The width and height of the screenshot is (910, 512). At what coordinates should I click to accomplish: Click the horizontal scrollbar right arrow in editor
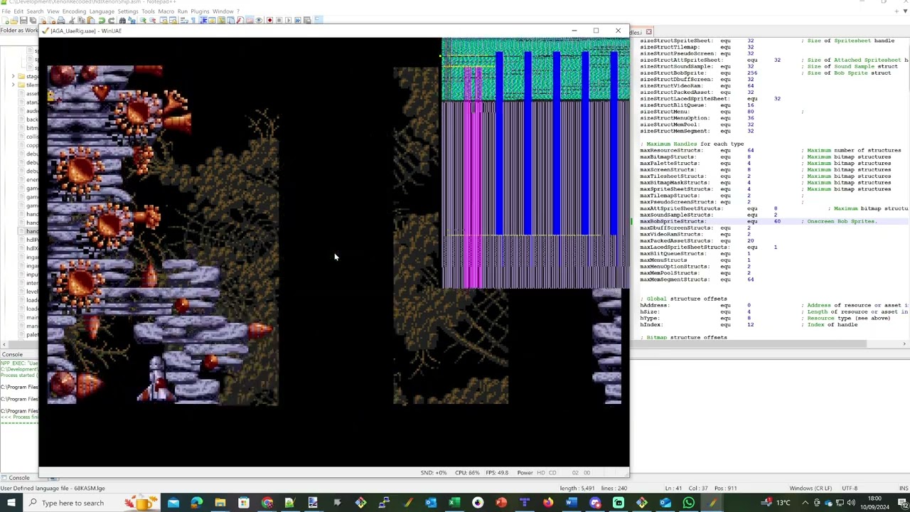pyautogui.click(x=904, y=344)
